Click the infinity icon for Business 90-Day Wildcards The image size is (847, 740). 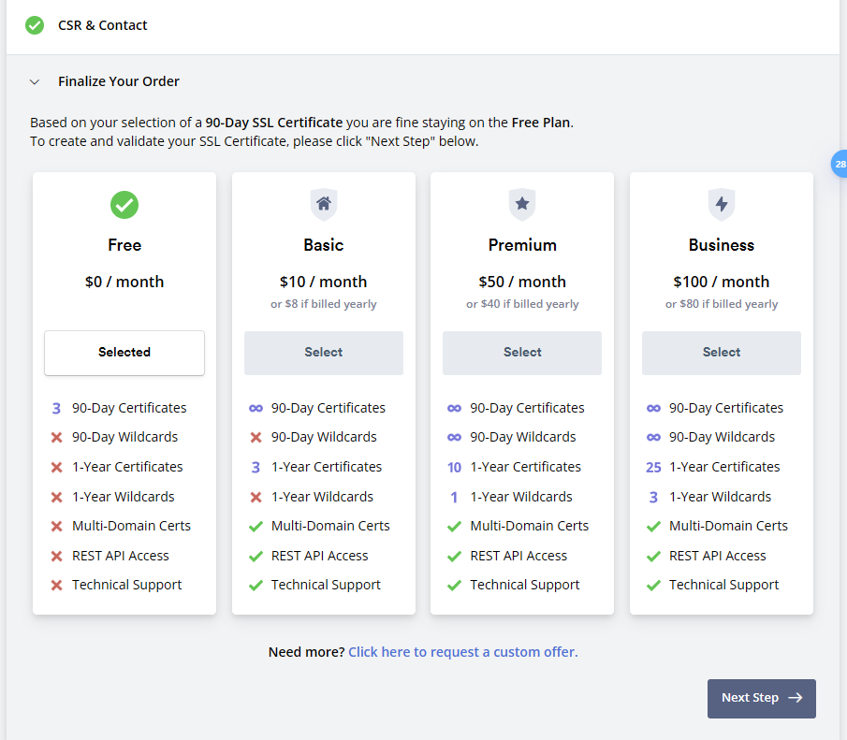(653, 438)
